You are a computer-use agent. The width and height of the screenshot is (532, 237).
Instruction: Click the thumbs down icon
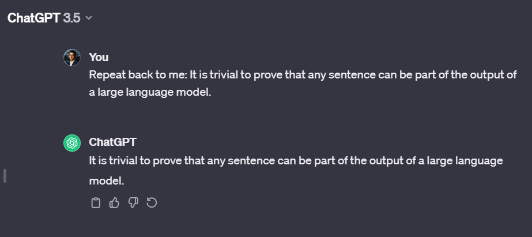pos(133,202)
